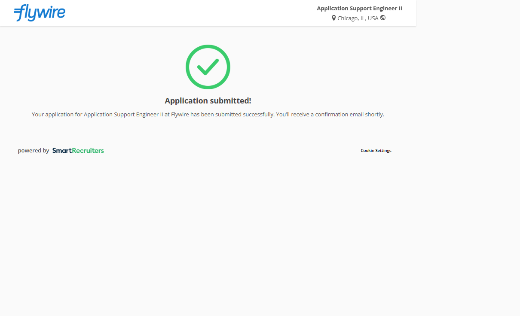Image resolution: width=520 pixels, height=316 pixels.
Task: Click the 'powered by' footer text
Action: point(34,151)
